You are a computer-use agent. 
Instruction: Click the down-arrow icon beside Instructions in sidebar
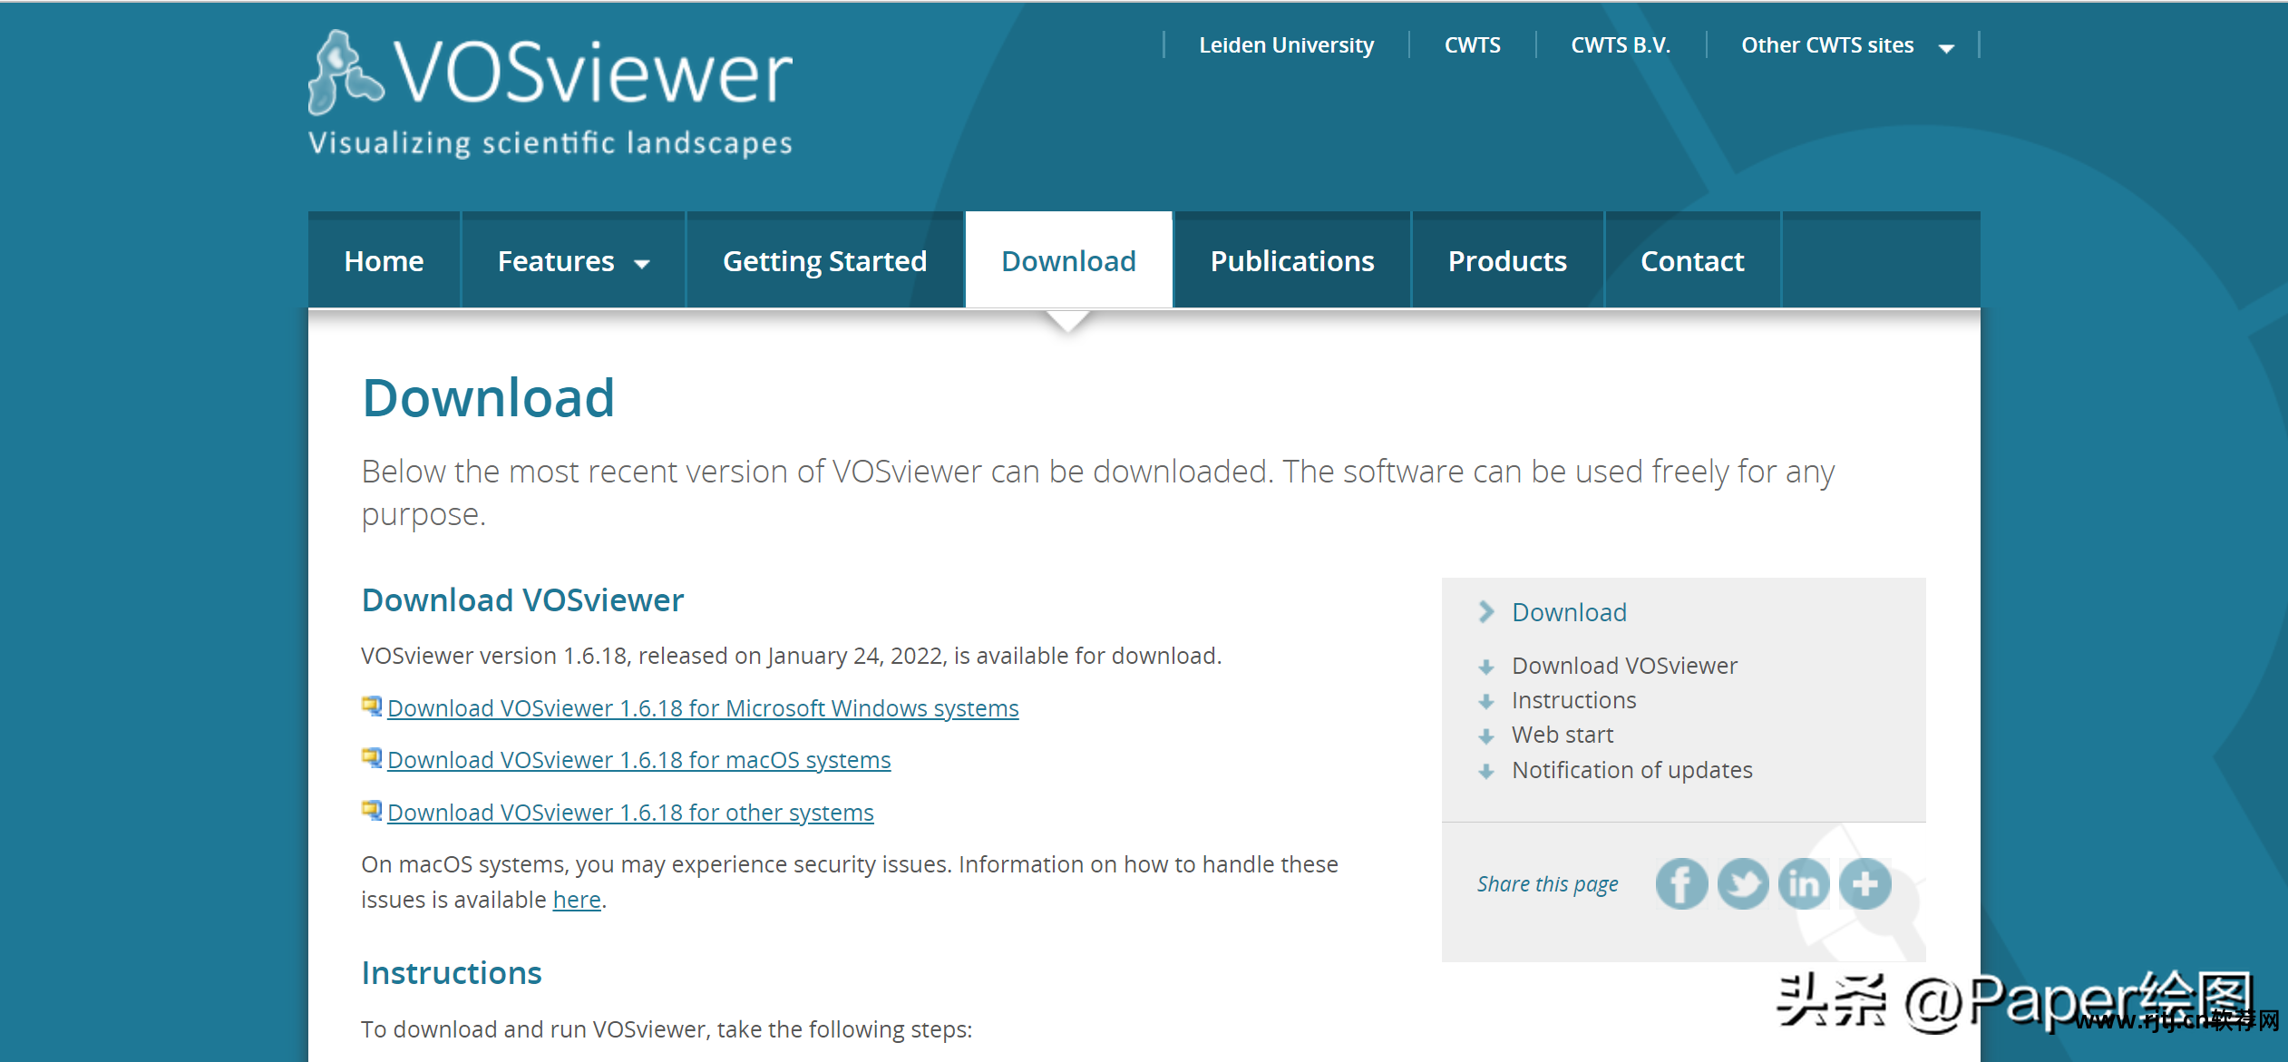[1485, 702]
